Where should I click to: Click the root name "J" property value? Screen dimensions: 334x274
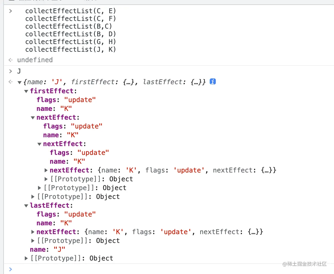point(59,250)
